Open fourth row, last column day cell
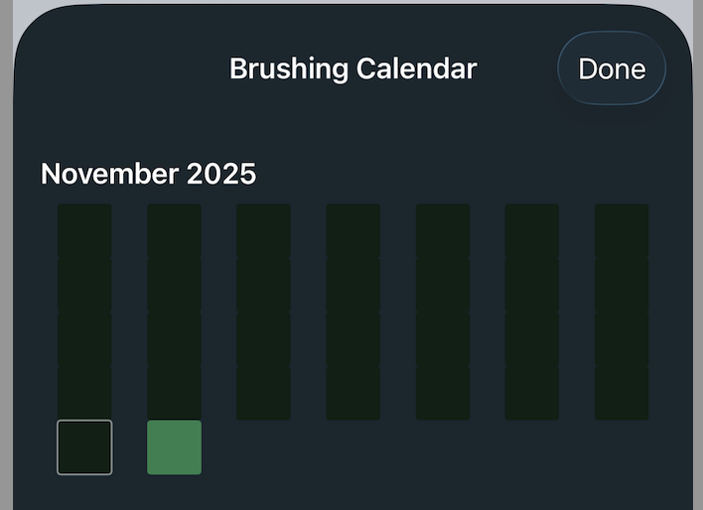Image resolution: width=703 pixels, height=510 pixels. (x=622, y=393)
